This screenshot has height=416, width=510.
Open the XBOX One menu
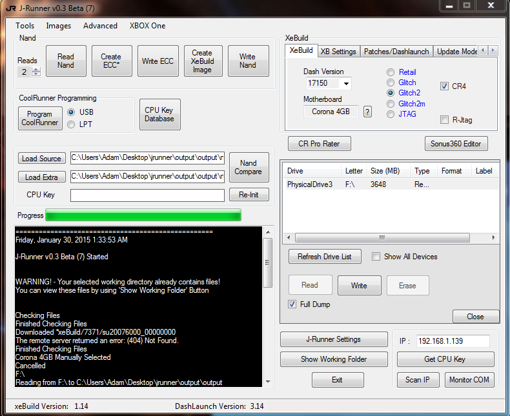(x=147, y=26)
